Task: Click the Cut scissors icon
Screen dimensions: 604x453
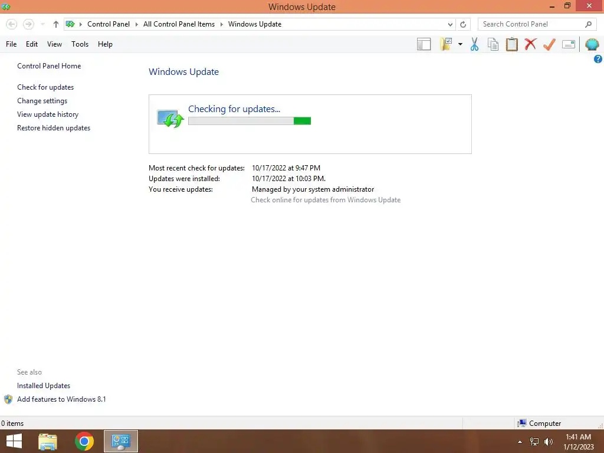Action: (475, 44)
